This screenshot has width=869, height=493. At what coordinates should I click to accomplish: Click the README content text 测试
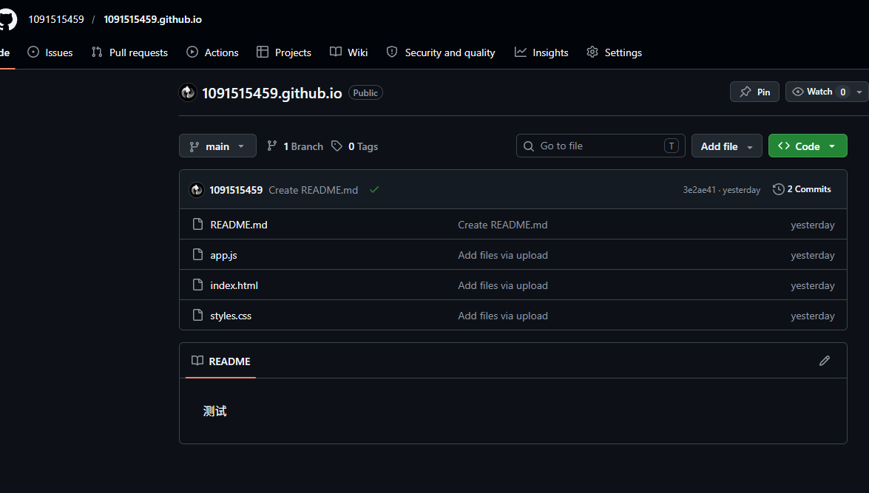tap(215, 411)
